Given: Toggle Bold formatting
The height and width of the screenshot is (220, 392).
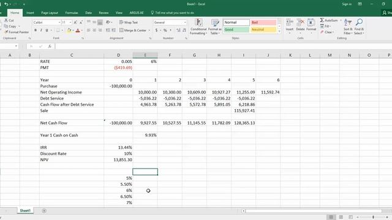Looking at the screenshot, I should pos(36,30).
